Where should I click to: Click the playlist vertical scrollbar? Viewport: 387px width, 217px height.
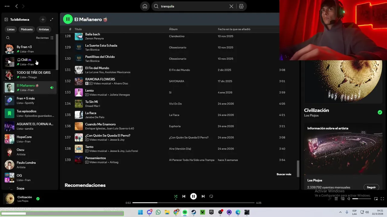click(x=298, y=169)
